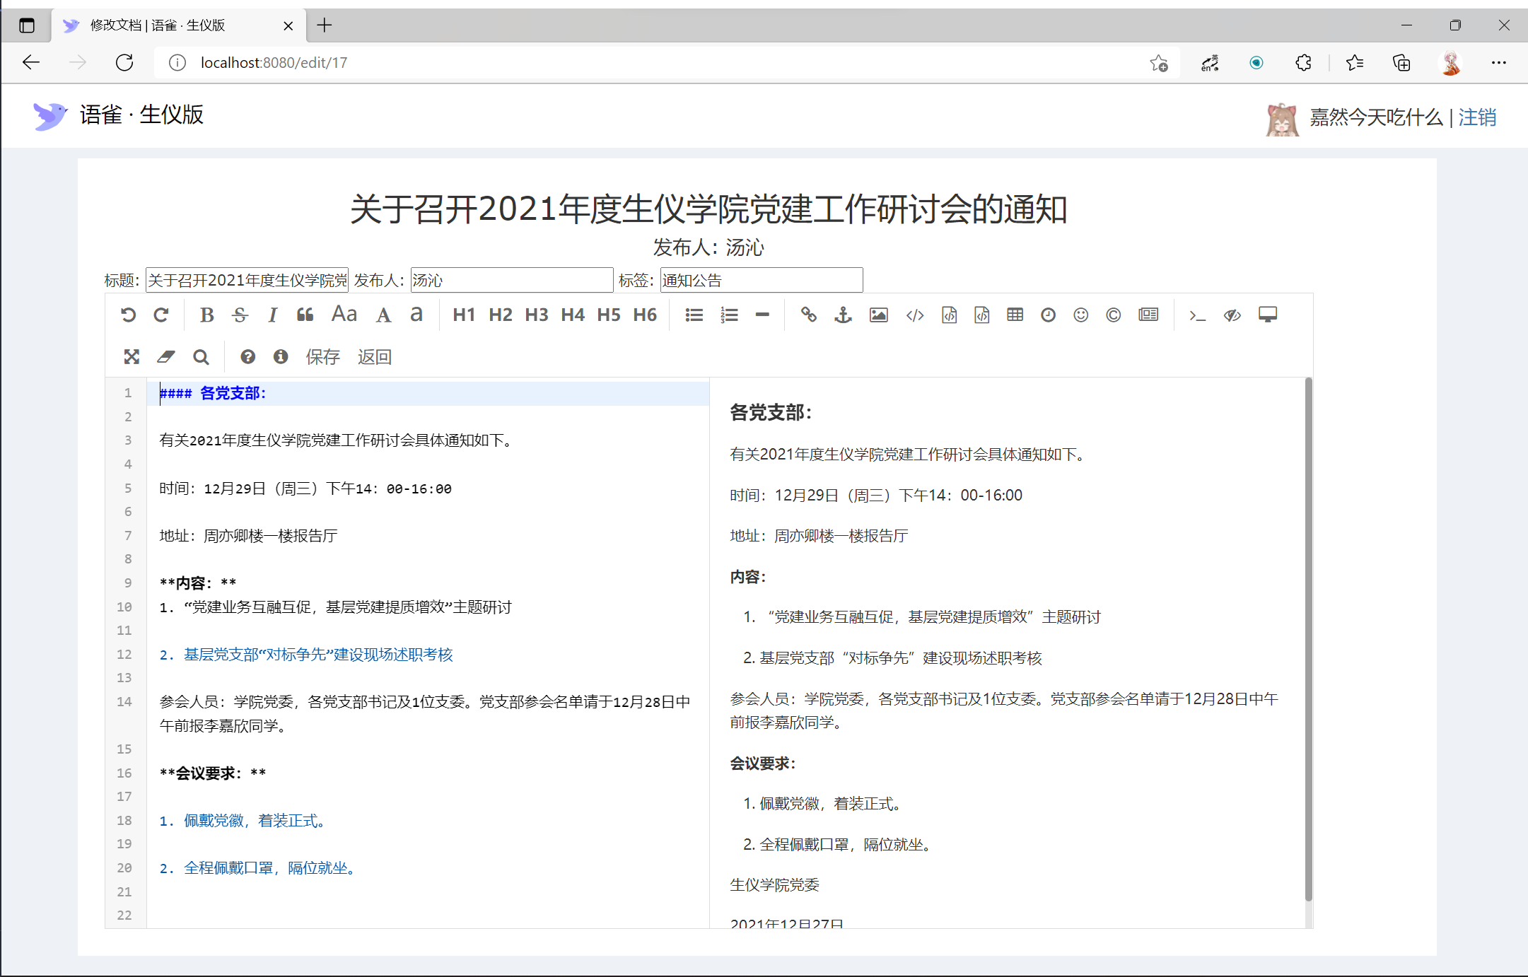The width and height of the screenshot is (1528, 977).
Task: Click editor line '**内容：**'
Action: click(x=198, y=583)
